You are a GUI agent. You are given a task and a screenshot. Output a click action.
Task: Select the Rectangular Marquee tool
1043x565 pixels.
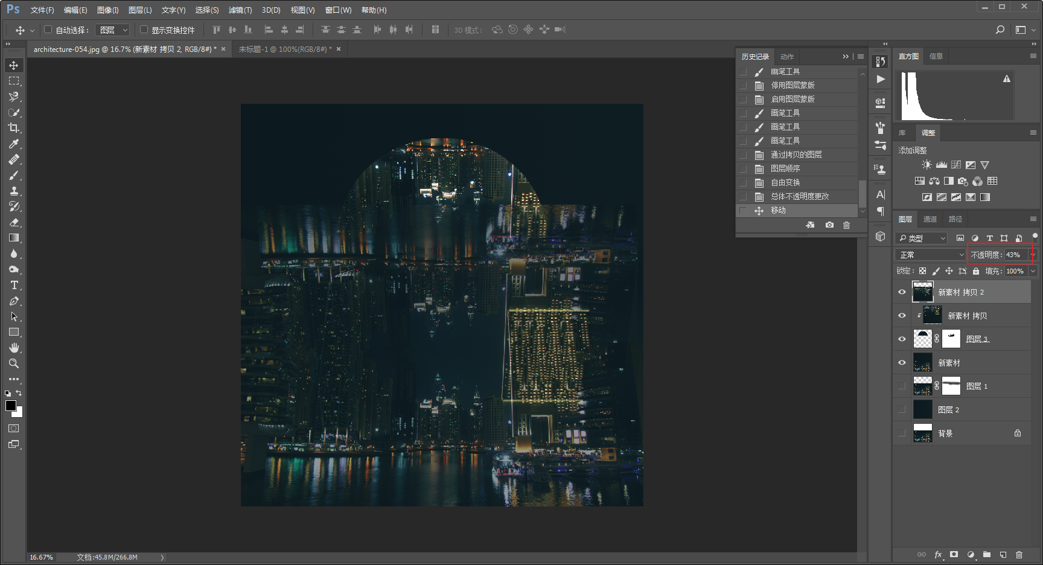click(14, 81)
